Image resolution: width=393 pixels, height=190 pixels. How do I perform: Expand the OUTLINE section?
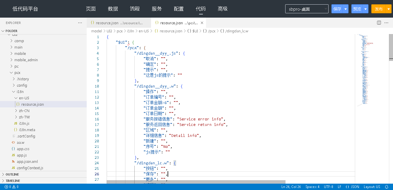coord(12,174)
